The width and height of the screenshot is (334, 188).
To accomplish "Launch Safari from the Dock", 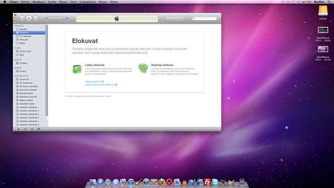I will (x=108, y=182).
